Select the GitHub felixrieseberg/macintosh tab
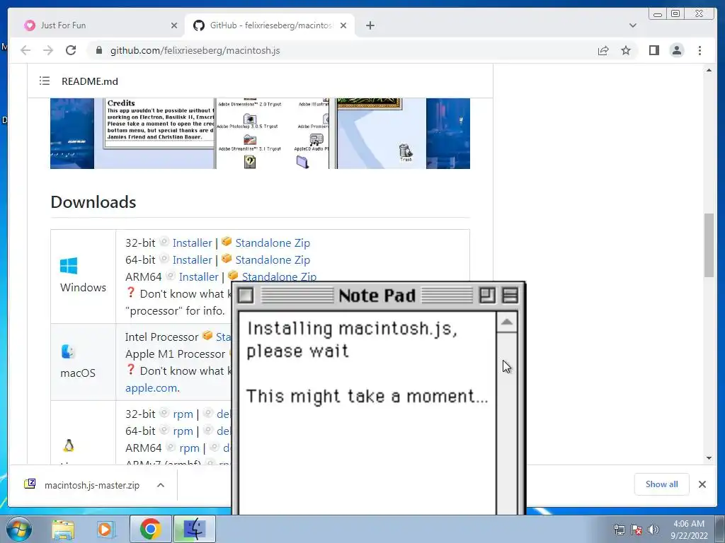725x543 pixels. (x=270, y=25)
